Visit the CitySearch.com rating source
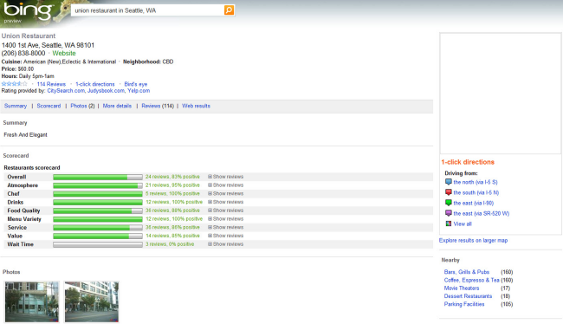Viewport: 563px width, 324px height. pos(66,91)
